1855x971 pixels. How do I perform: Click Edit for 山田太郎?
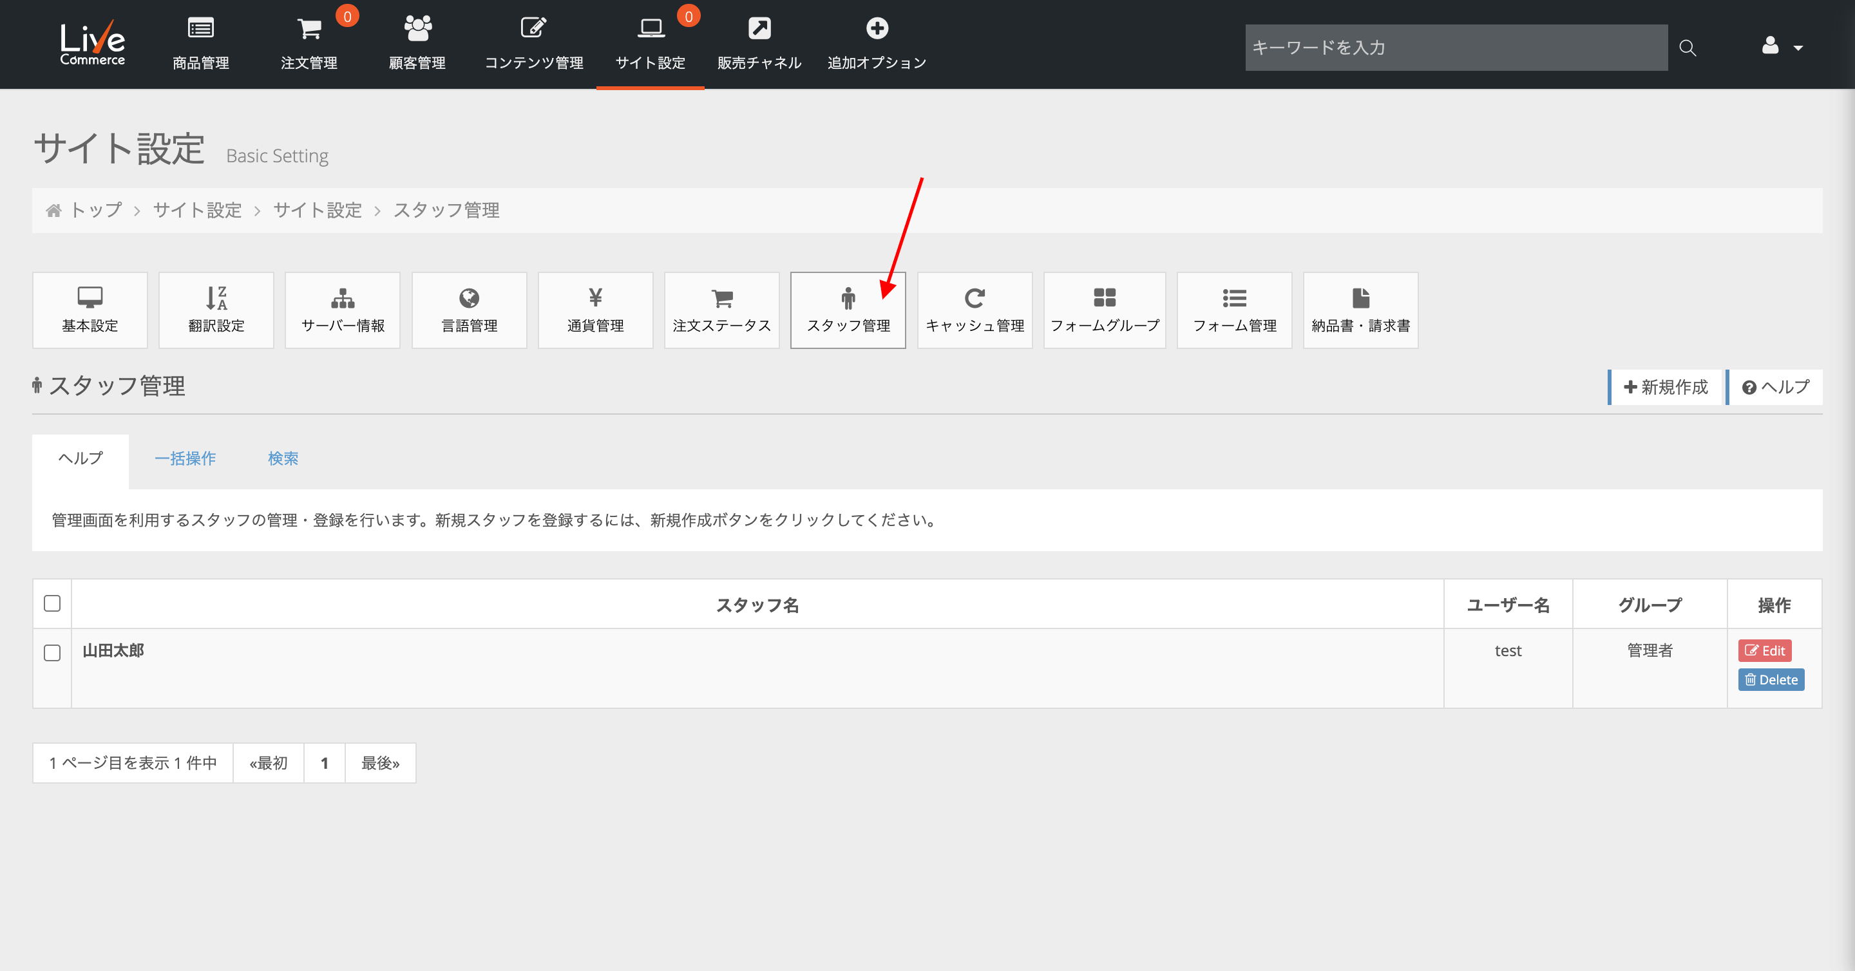(1764, 651)
